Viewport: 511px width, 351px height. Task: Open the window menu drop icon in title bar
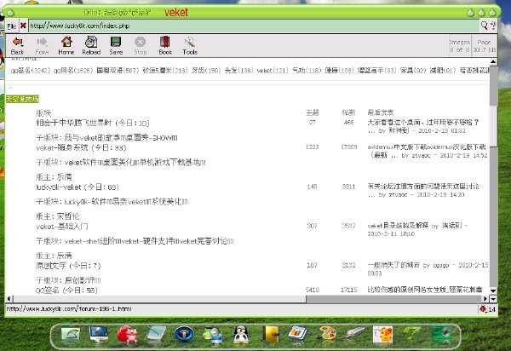coord(9,13)
